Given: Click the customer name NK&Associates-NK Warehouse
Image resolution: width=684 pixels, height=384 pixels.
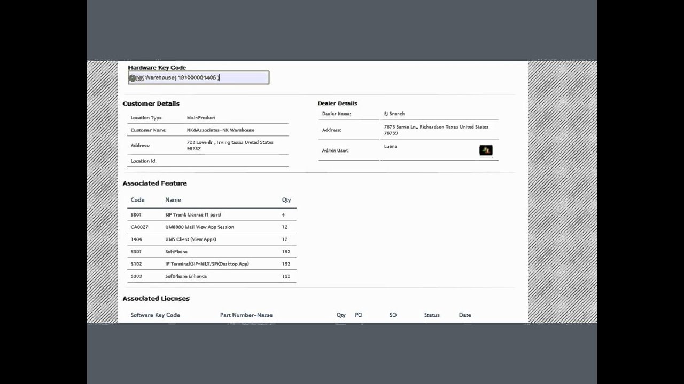Looking at the screenshot, I should point(220,130).
